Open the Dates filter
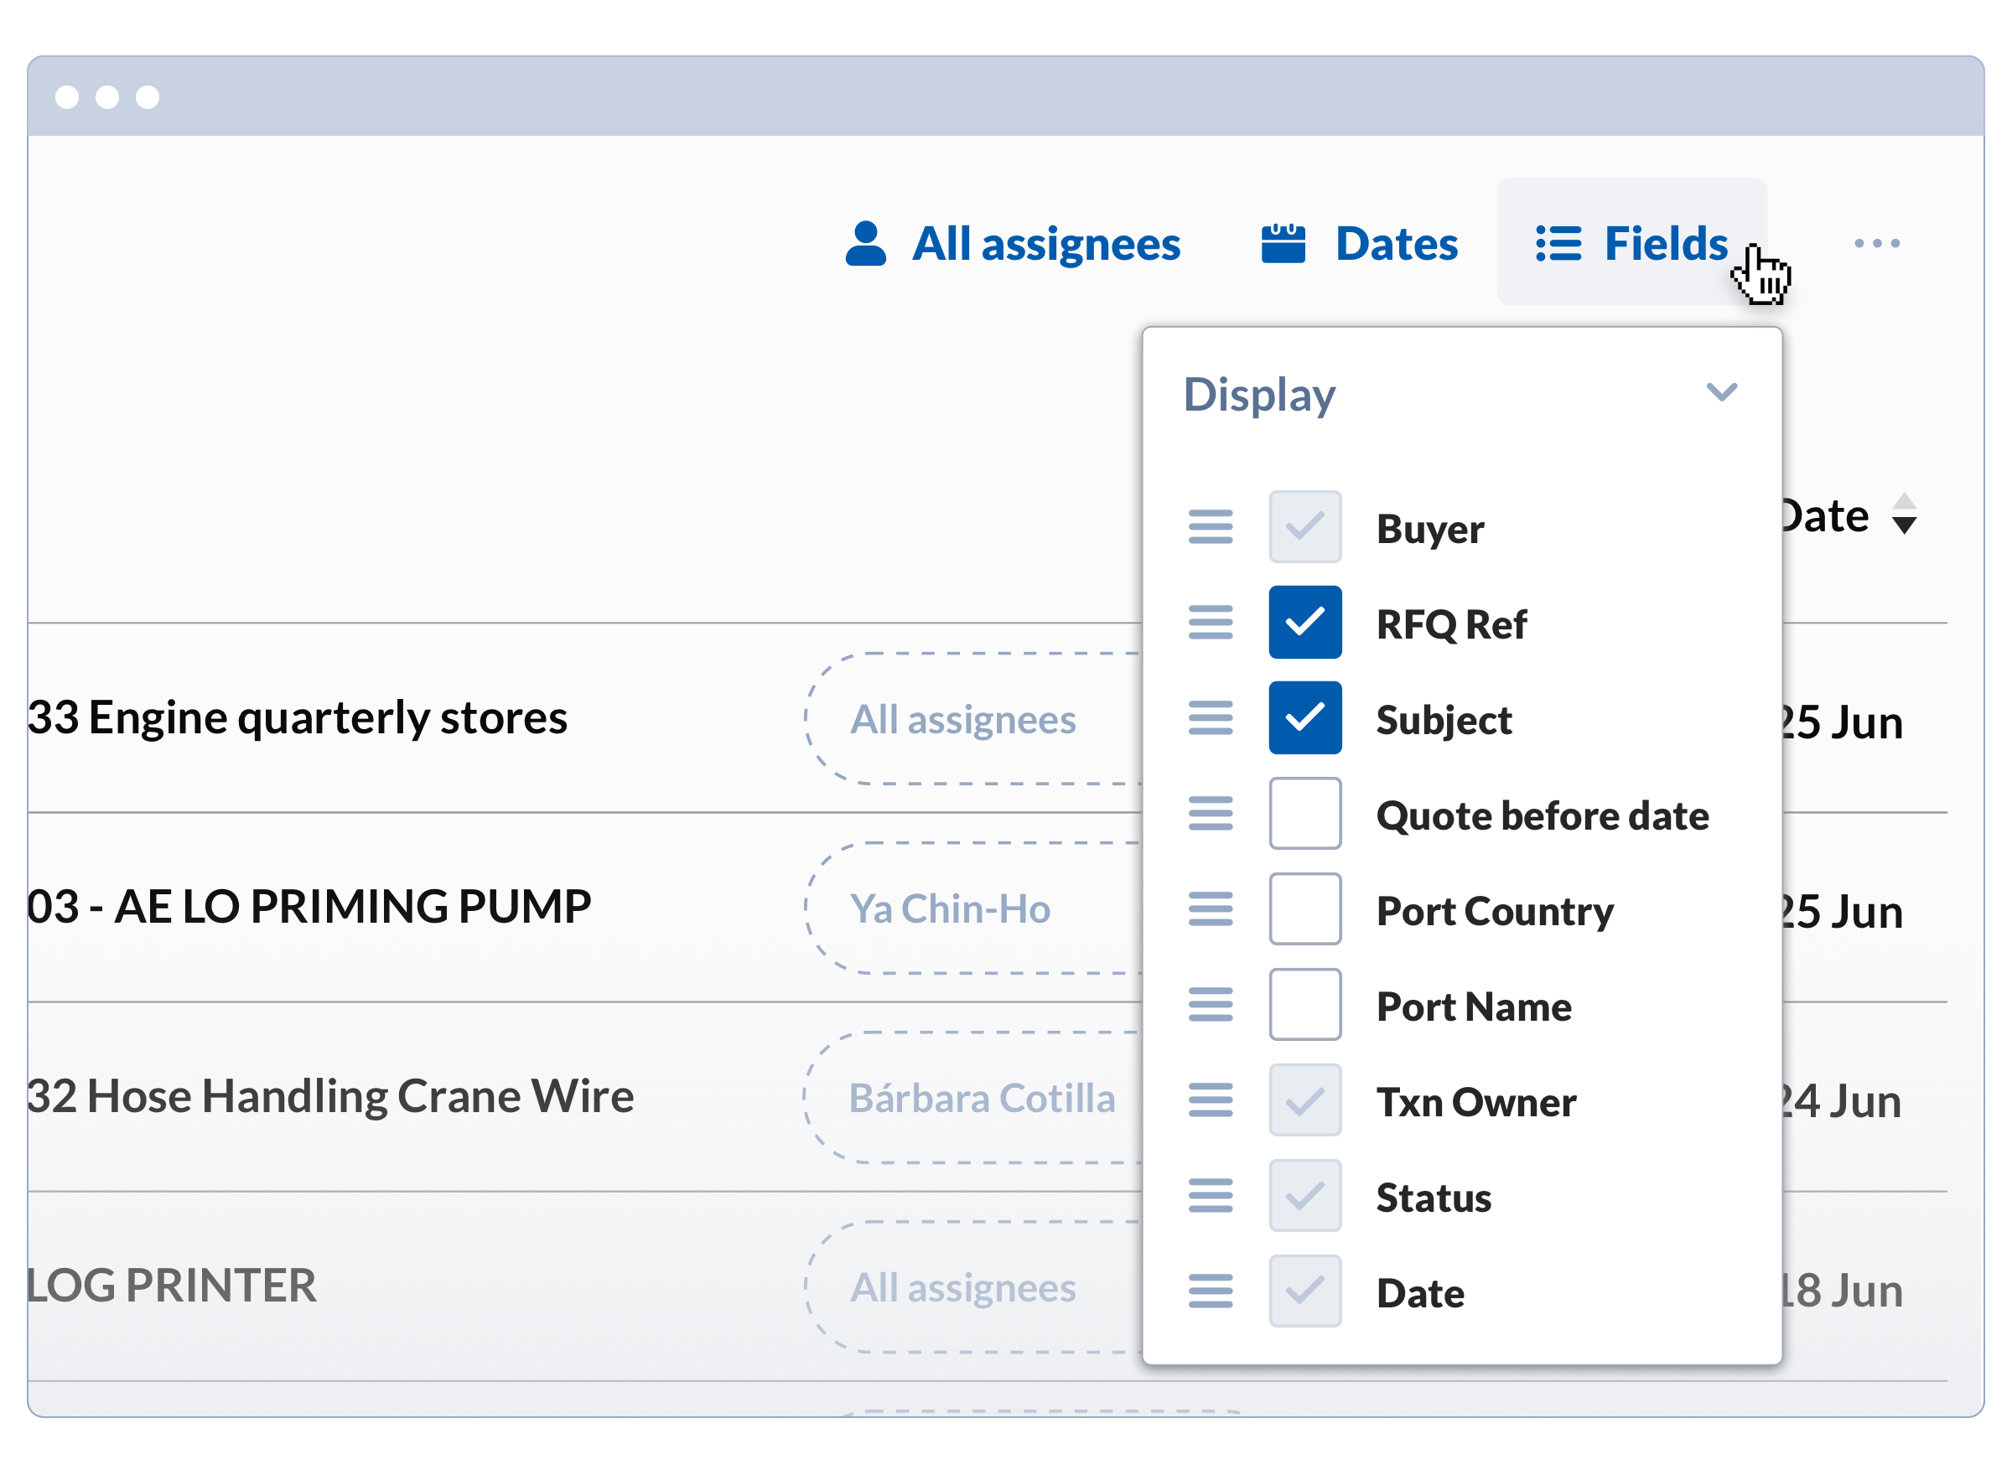 pyautogui.click(x=1395, y=242)
